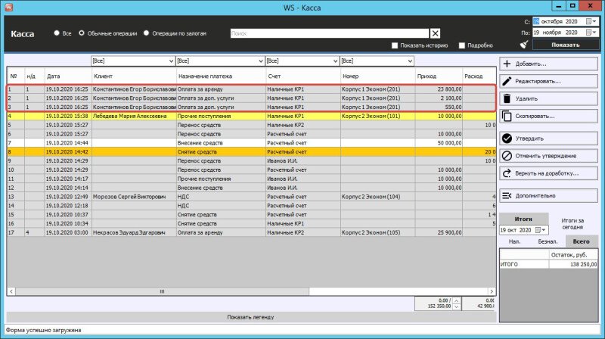Click the cancel icon for Отменить утверждение
Screen dimensions: 605x339
click(x=507, y=156)
